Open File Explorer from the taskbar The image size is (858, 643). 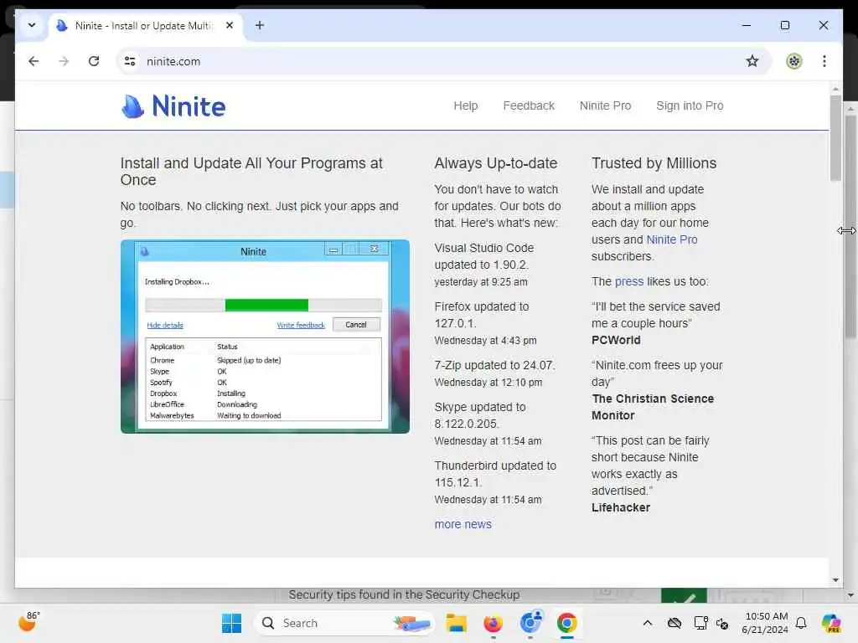tap(456, 623)
